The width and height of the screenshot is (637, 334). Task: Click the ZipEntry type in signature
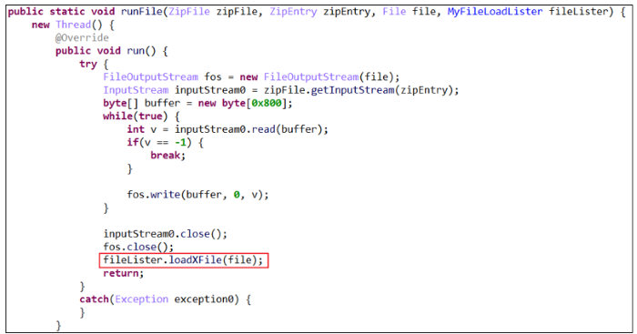tap(293, 12)
